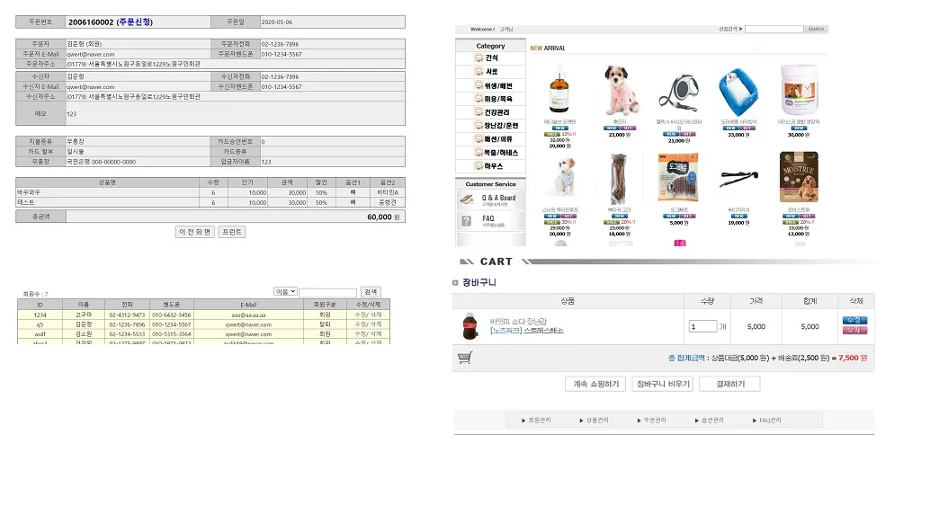The width and height of the screenshot is (930, 505).
Task: Click the shopping cart icon
Action: 465,358
